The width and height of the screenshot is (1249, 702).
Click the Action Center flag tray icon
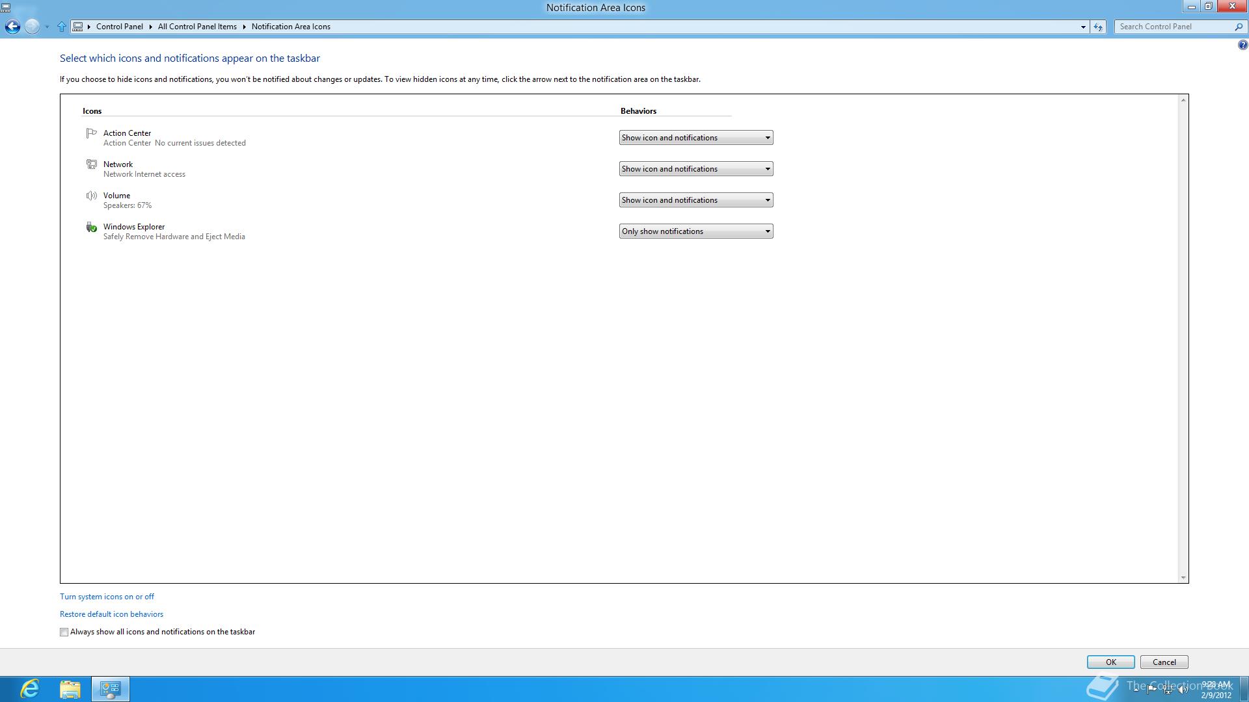(1152, 690)
